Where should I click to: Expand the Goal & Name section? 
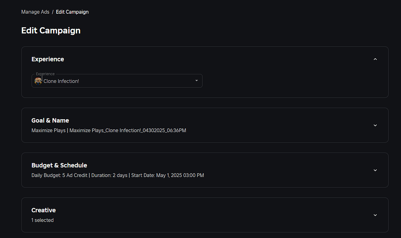click(375, 125)
